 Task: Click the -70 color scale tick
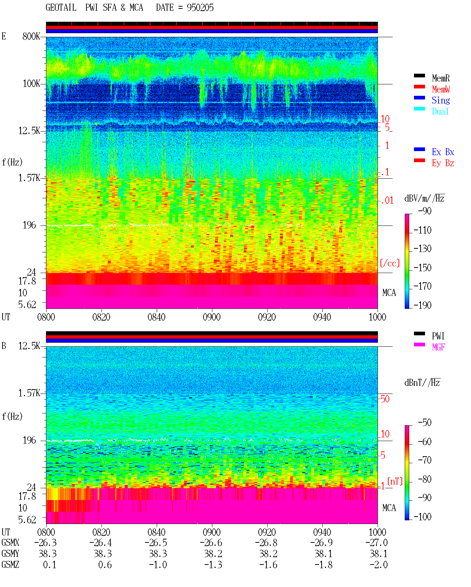pos(425,460)
